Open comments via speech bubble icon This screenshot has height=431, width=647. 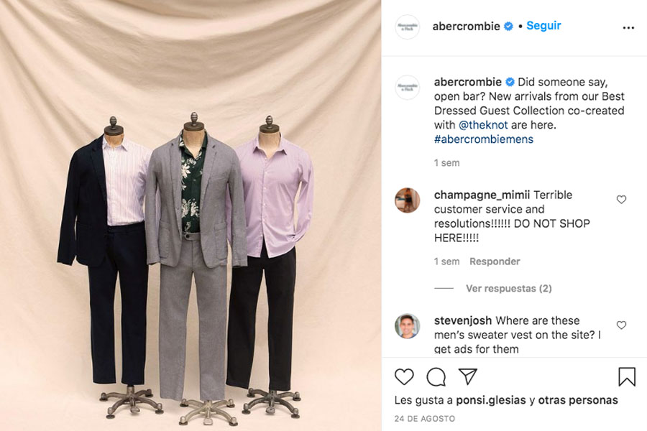click(x=436, y=377)
